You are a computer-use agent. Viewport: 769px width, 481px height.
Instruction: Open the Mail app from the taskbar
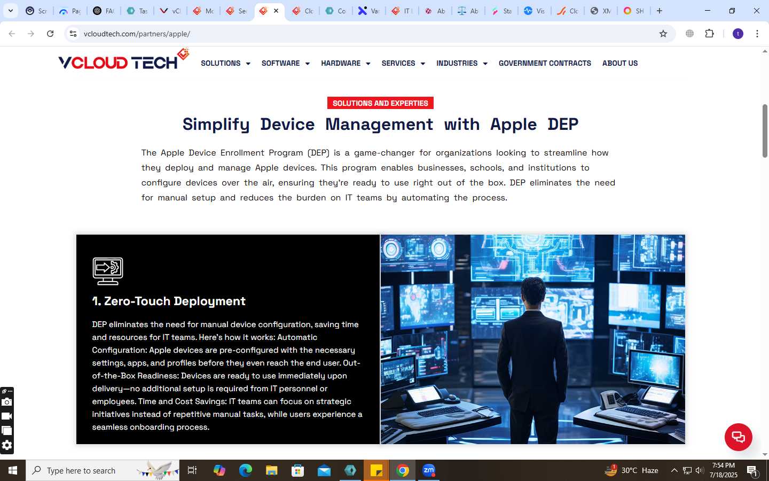pos(324,470)
